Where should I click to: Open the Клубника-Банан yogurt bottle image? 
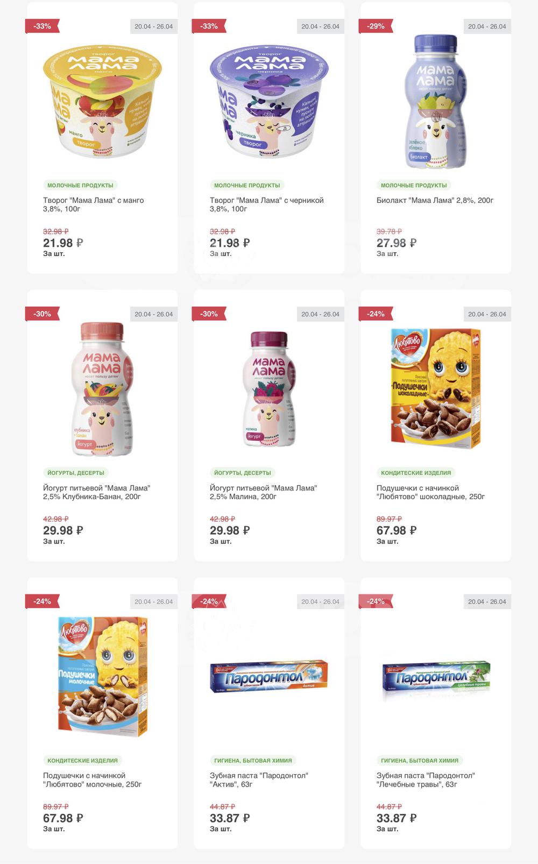click(x=102, y=388)
